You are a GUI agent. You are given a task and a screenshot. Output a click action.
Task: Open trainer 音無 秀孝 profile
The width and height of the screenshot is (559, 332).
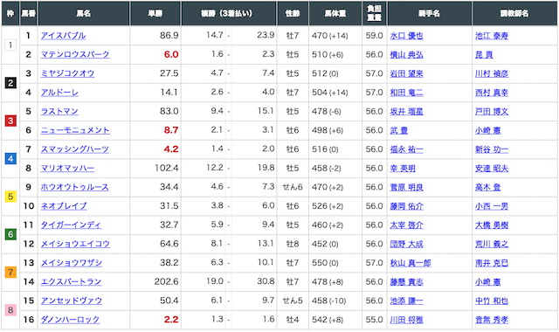pos(492,320)
